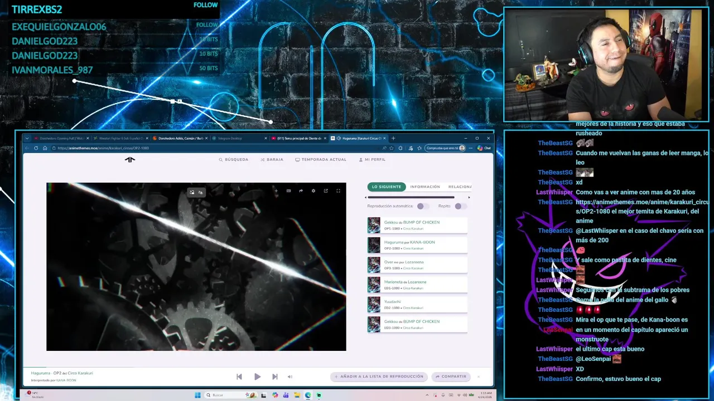Skip to next theme in bottom player

[x=274, y=376]
